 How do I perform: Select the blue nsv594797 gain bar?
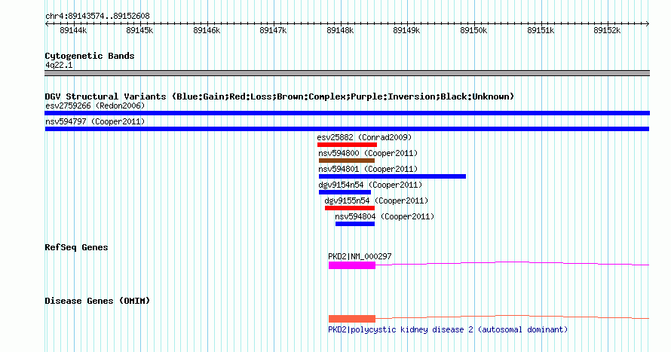(x=347, y=129)
